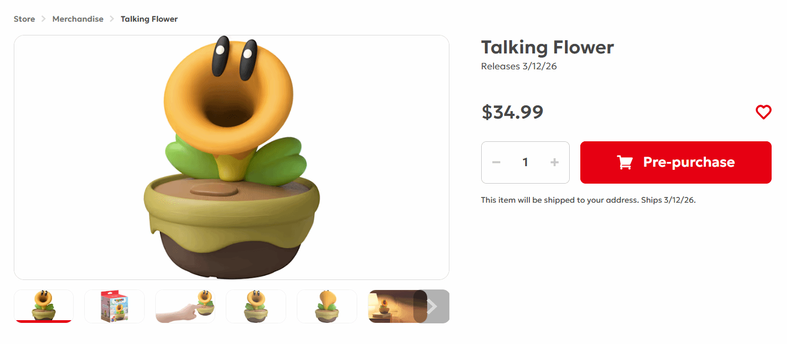Add Talking Flower to wishlist with heart icon
787x344 pixels.
click(x=763, y=112)
